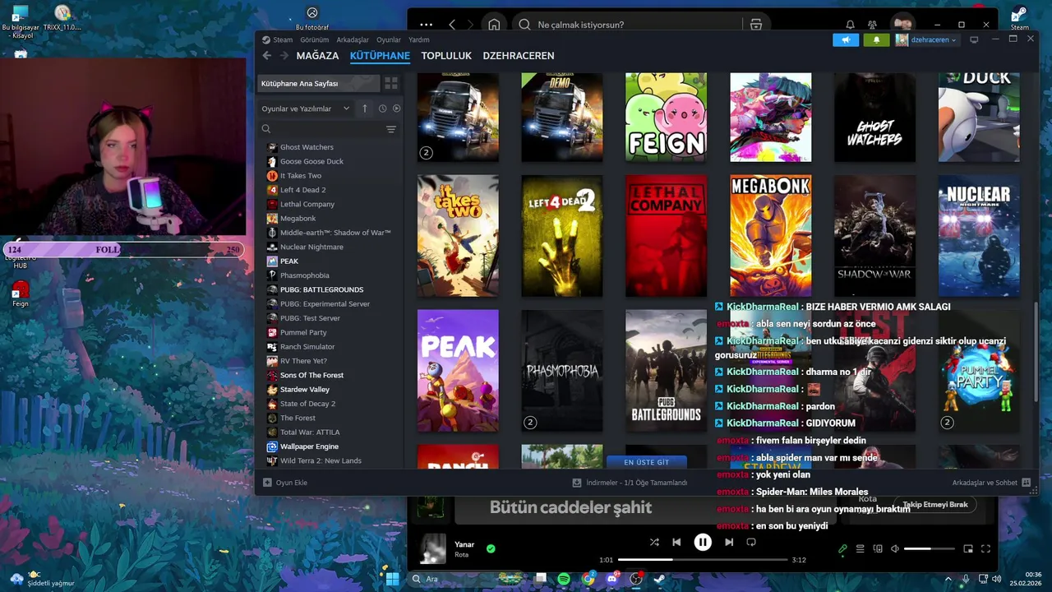Reverse library sort order arrow

pyautogui.click(x=365, y=109)
